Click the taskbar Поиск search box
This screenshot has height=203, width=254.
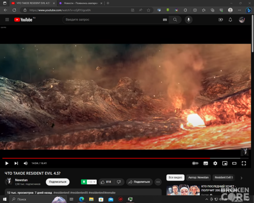coord(38,199)
